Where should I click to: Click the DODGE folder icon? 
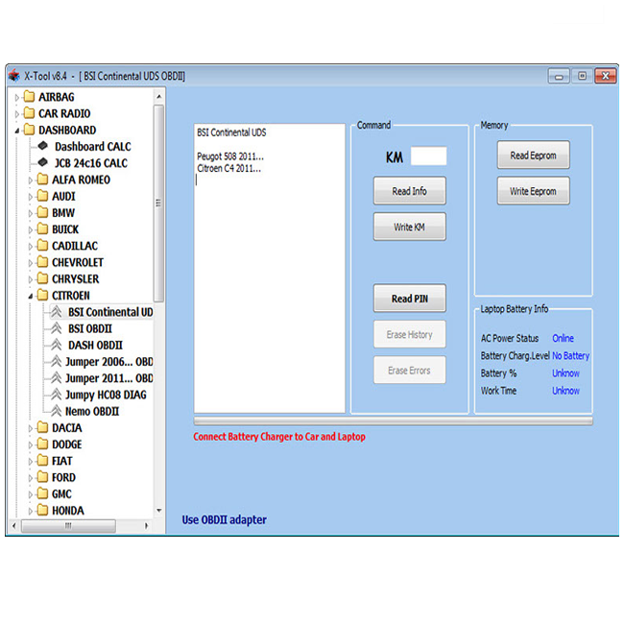click(42, 444)
